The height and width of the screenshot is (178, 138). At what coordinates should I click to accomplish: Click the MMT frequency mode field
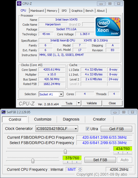click(72, 169)
